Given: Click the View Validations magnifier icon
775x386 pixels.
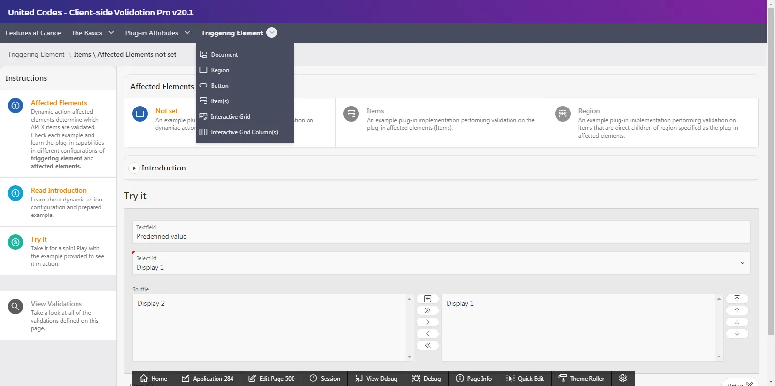Looking at the screenshot, I should [x=15, y=306].
